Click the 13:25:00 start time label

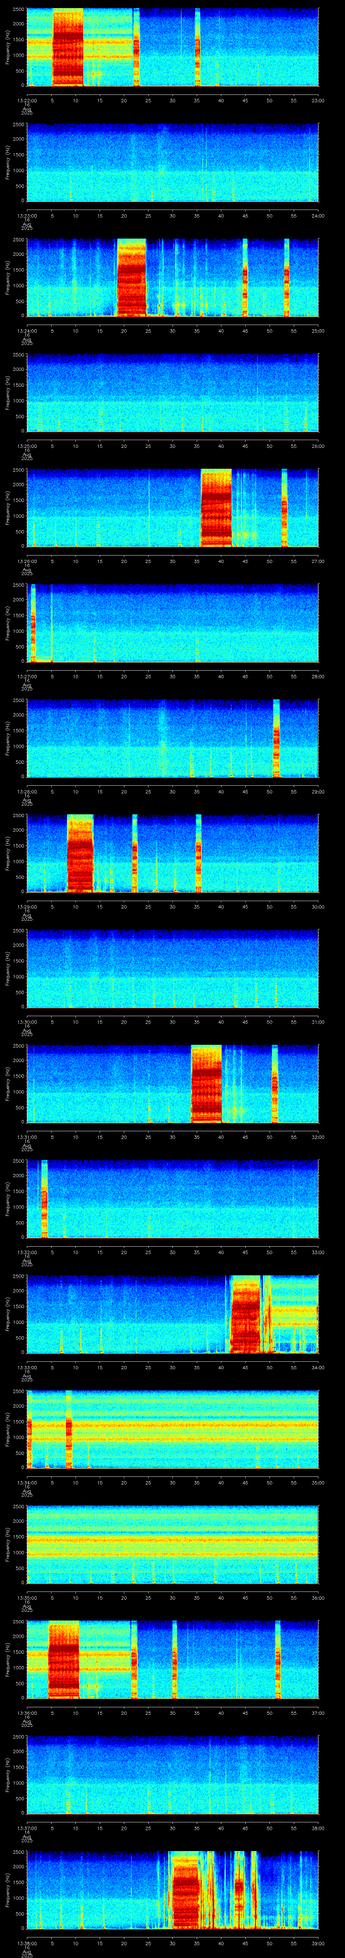coord(27,445)
